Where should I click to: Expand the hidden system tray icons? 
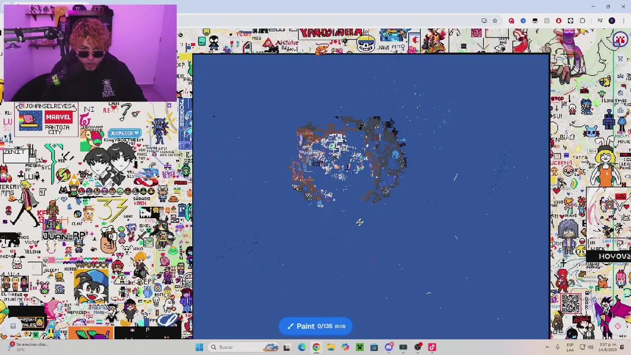pyautogui.click(x=547, y=347)
